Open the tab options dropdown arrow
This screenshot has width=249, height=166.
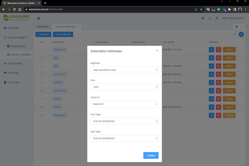(x=243, y=27)
